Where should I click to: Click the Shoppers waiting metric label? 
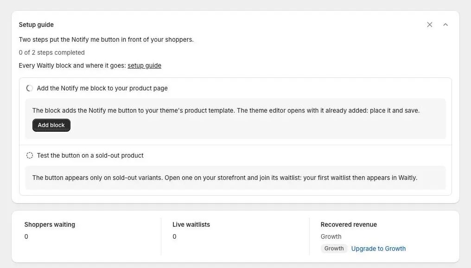pos(50,224)
